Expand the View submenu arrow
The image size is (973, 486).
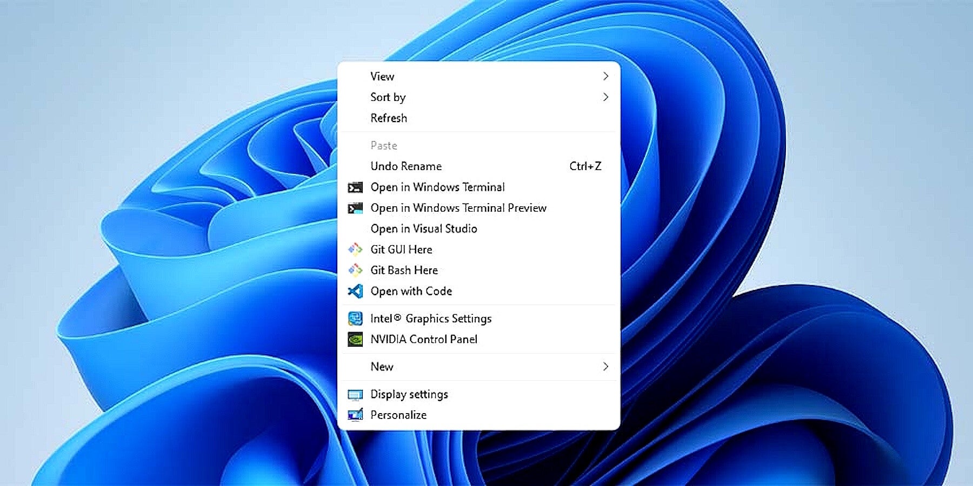point(605,76)
